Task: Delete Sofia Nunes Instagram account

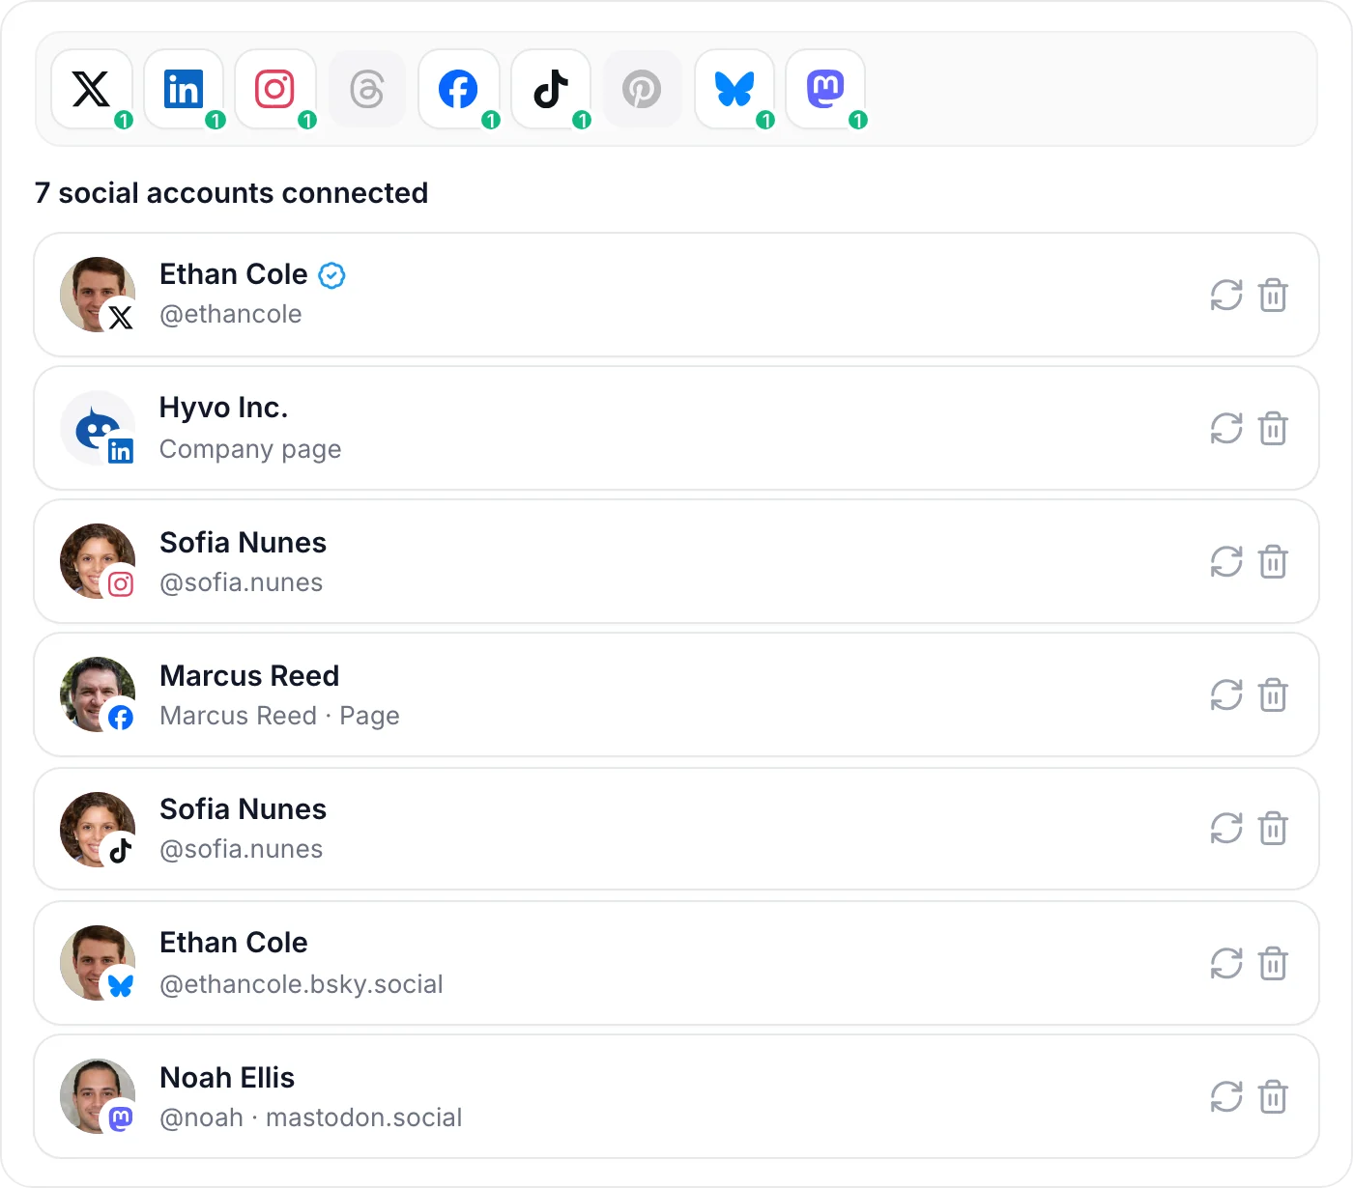Action: (1273, 562)
